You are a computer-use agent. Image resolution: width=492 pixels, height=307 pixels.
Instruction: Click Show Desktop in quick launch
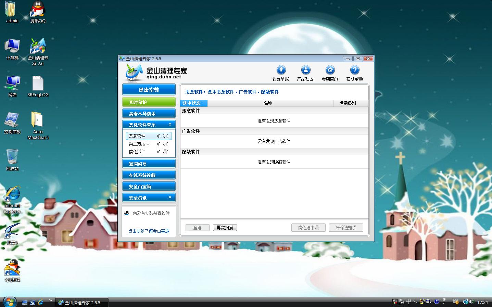25,302
